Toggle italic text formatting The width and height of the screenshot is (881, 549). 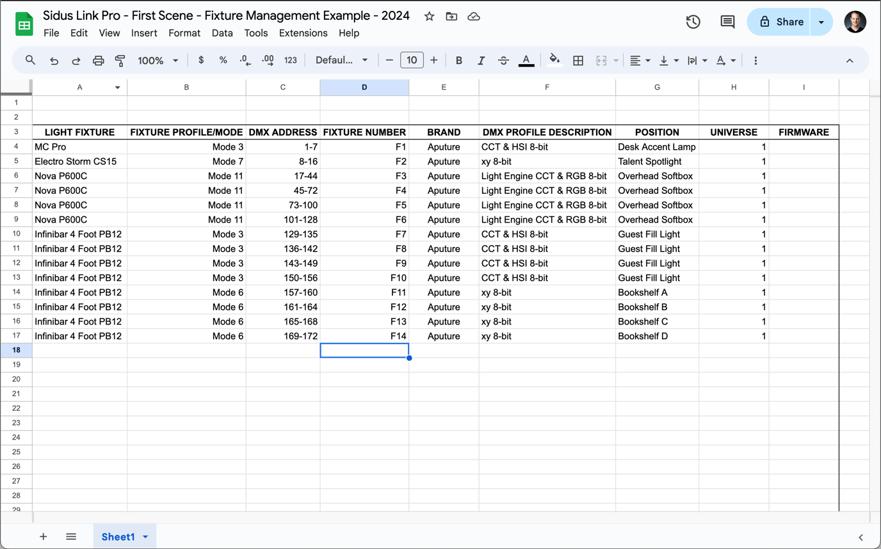point(481,60)
